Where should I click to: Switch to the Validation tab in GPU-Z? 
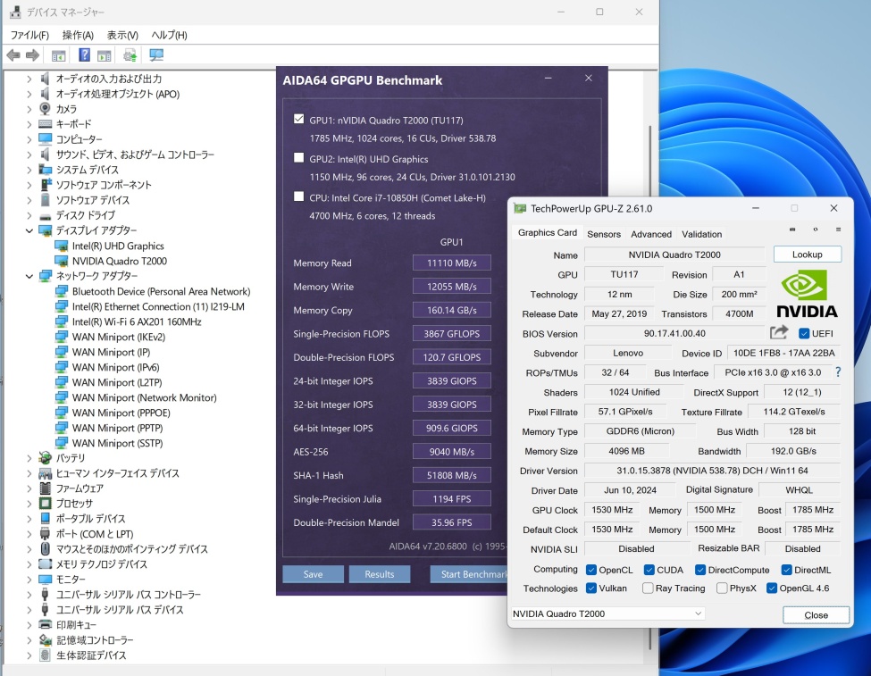click(701, 234)
